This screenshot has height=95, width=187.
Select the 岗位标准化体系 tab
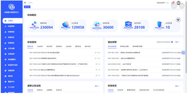(x=144, y=90)
